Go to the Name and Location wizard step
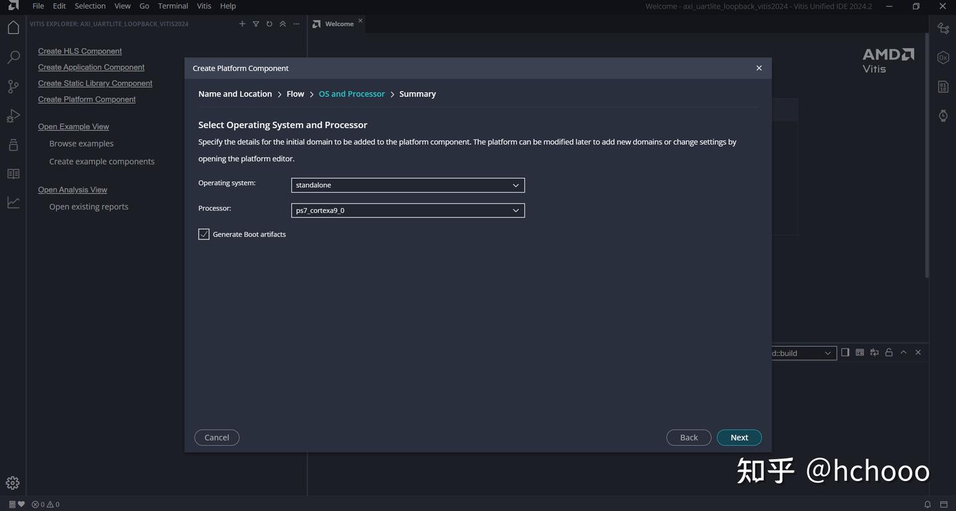The height and width of the screenshot is (511, 956). [x=235, y=94]
